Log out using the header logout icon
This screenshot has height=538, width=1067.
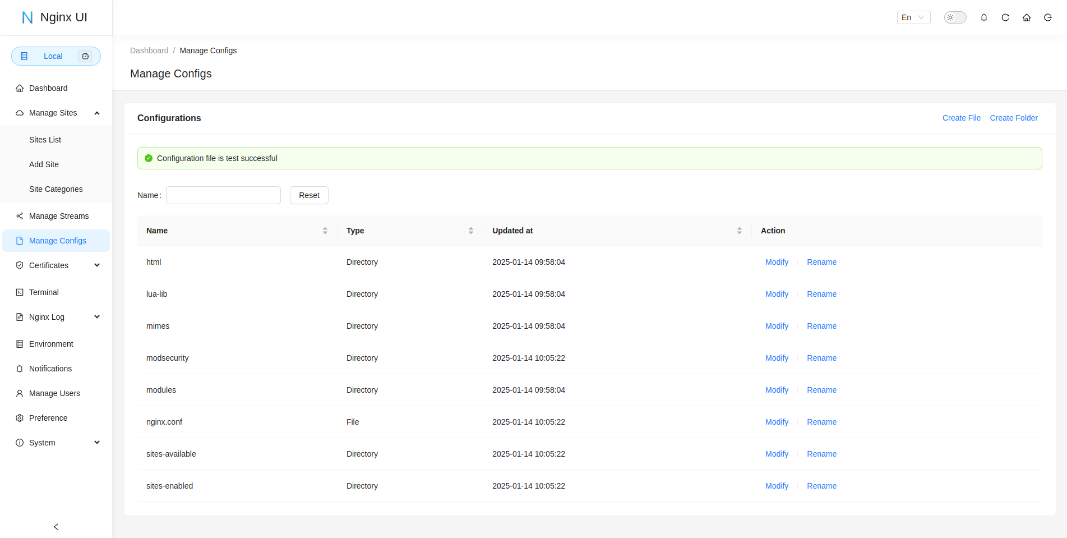pos(1048,17)
